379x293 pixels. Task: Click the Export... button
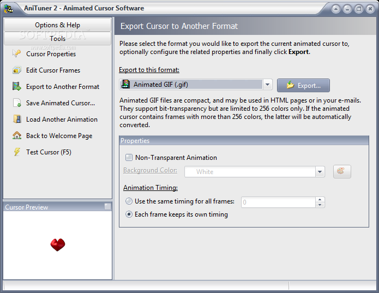(303, 85)
